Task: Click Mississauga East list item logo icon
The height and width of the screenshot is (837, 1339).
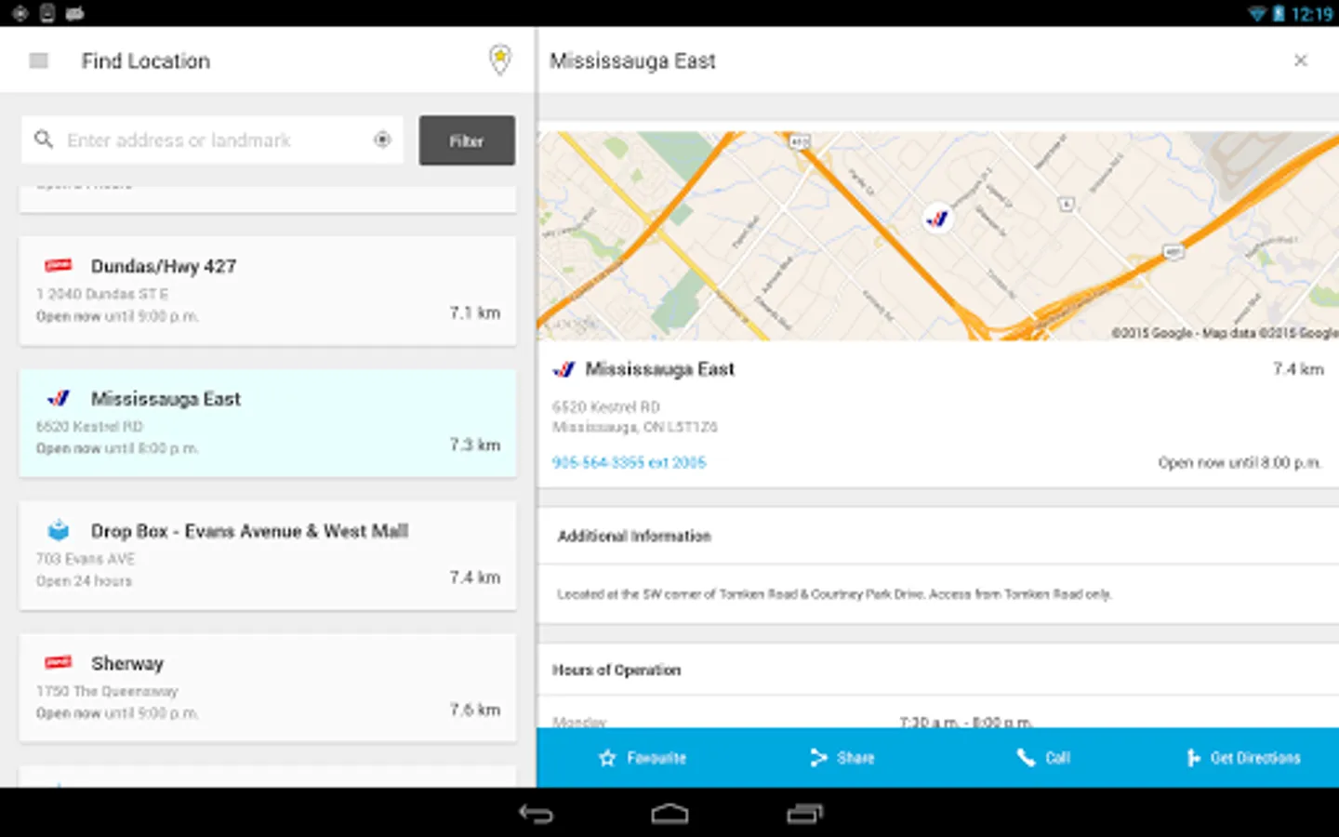Action: (59, 398)
